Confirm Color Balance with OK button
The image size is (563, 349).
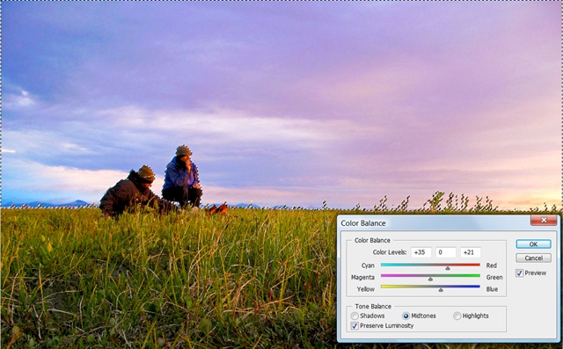click(x=533, y=244)
